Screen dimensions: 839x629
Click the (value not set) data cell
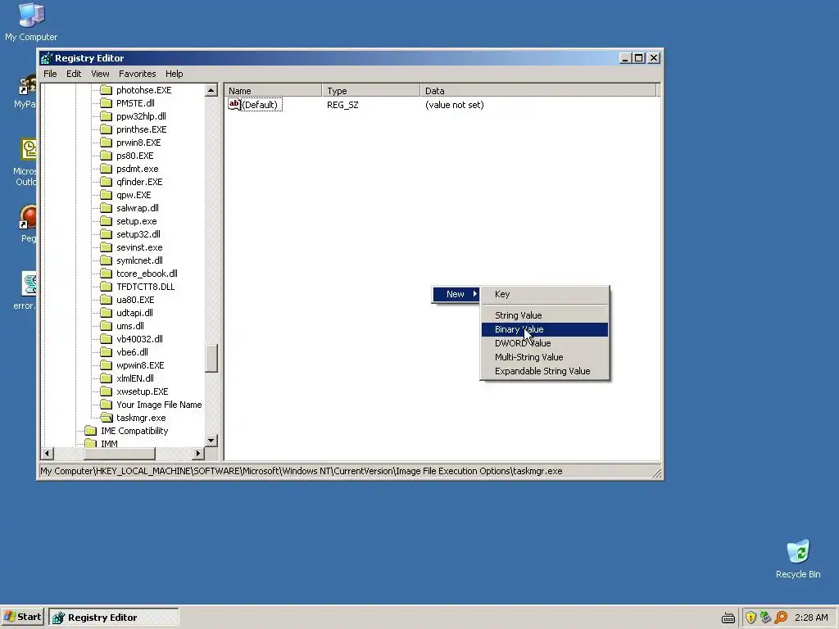tap(454, 105)
